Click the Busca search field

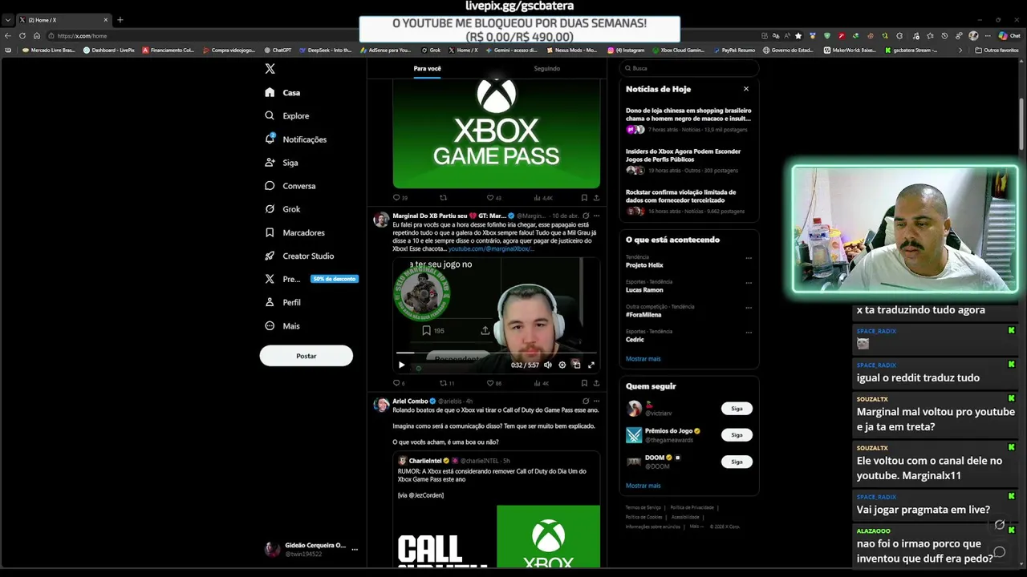pyautogui.click(x=688, y=68)
